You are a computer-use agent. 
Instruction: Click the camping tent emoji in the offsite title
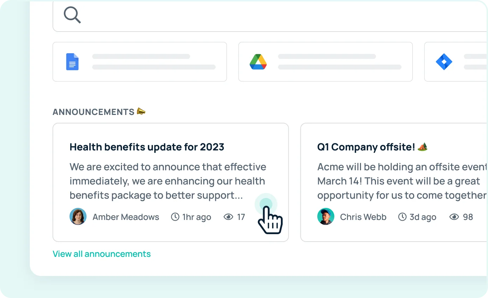click(x=422, y=146)
